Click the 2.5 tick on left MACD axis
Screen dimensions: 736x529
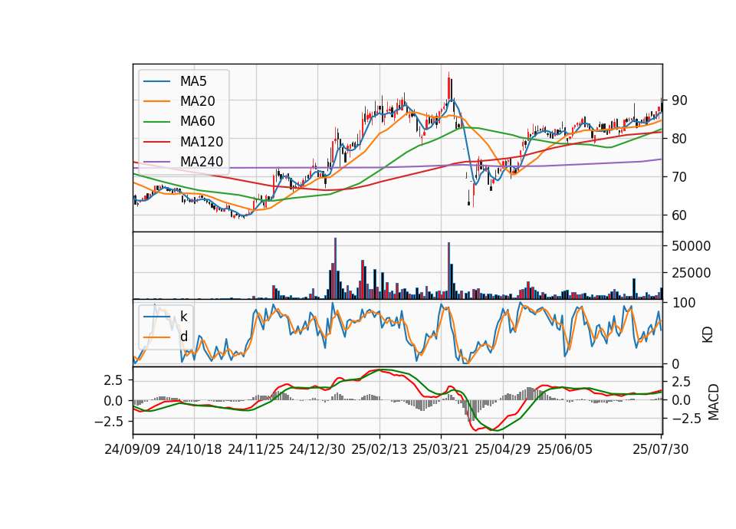click(113, 380)
